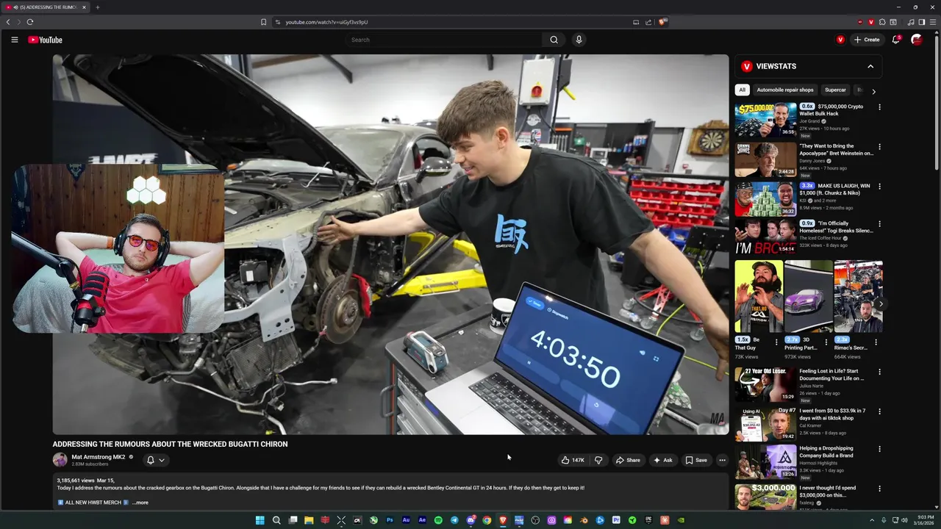The width and height of the screenshot is (941, 529).
Task: Show hidden system tray icons chevron
Action: (x=872, y=520)
